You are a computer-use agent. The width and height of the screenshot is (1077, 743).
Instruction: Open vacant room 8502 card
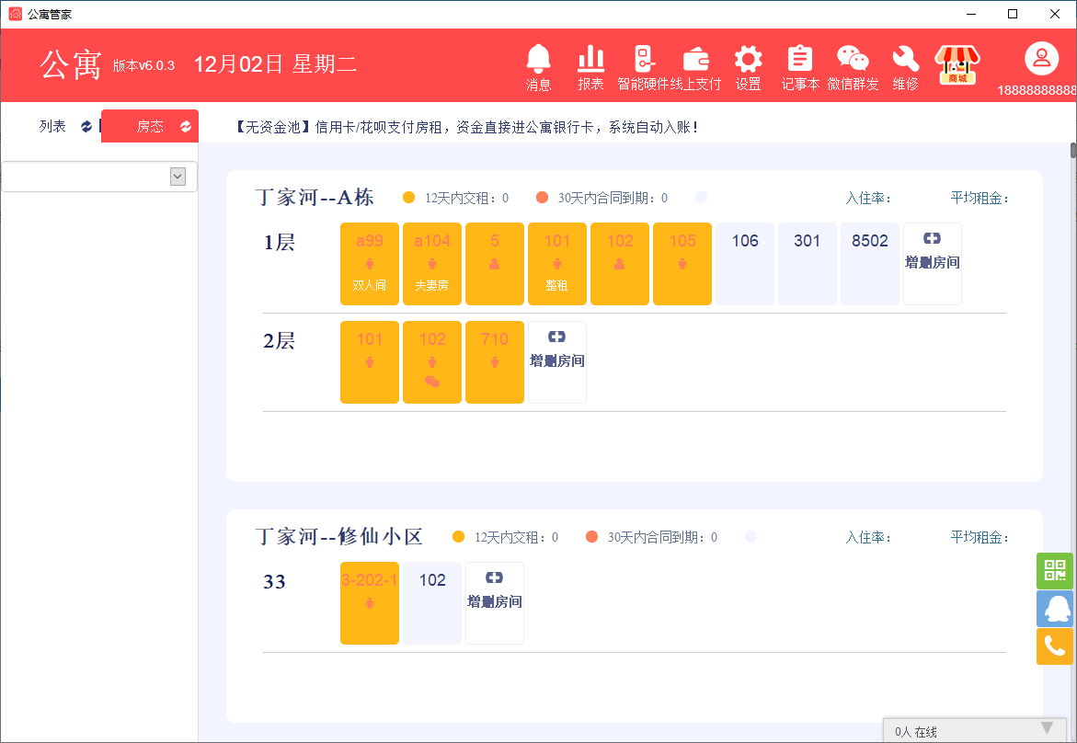tap(869, 264)
